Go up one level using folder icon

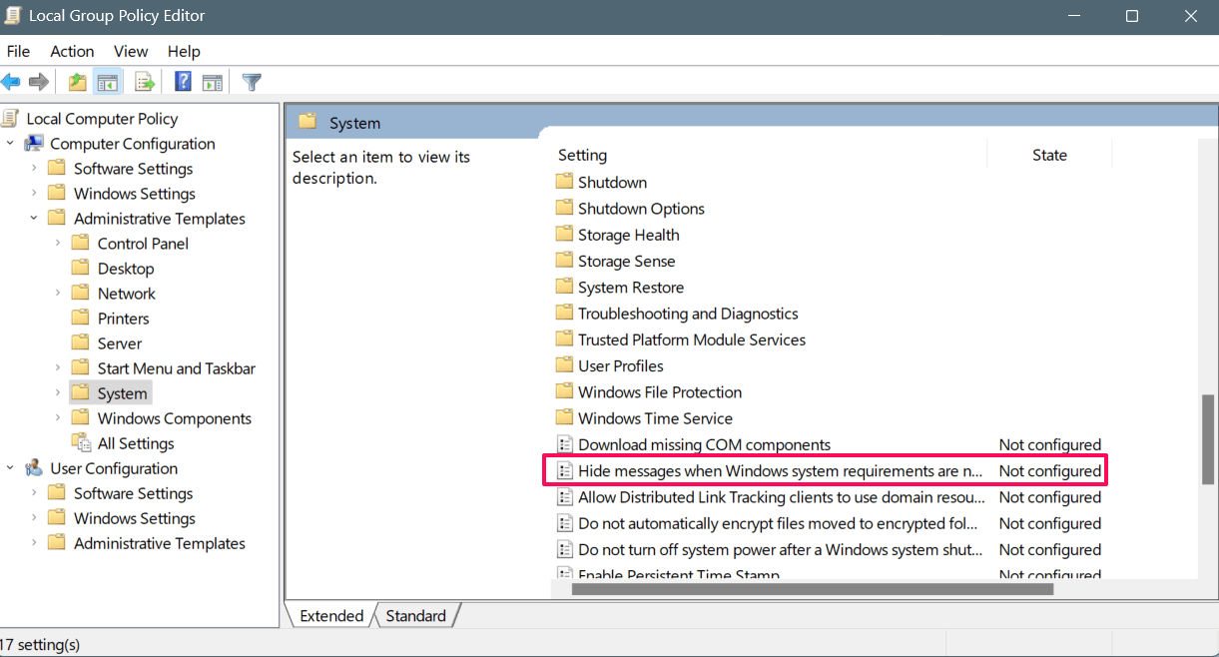[x=77, y=82]
